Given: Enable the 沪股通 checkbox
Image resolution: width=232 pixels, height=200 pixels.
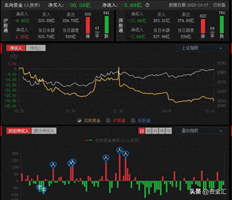Looking at the screenshot, I should 108,121.
